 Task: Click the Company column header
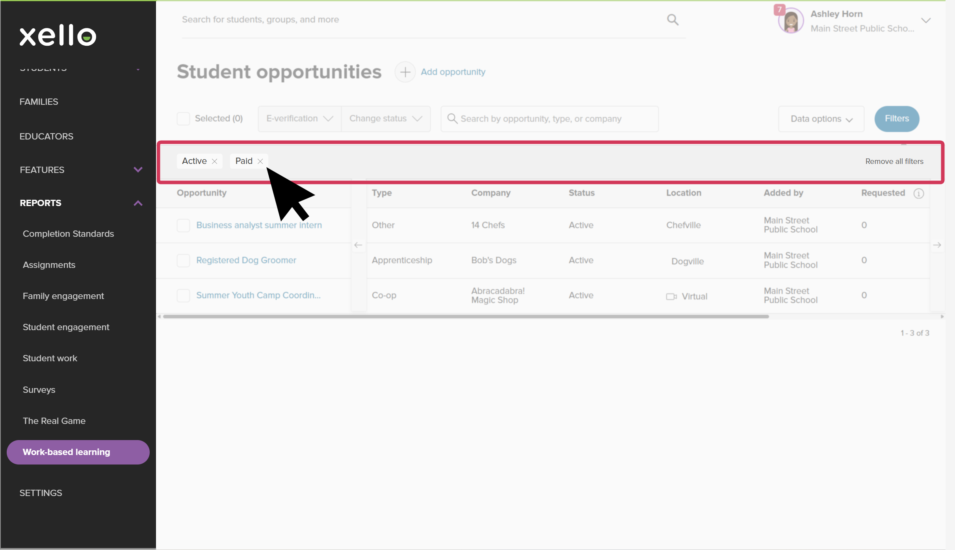point(491,193)
